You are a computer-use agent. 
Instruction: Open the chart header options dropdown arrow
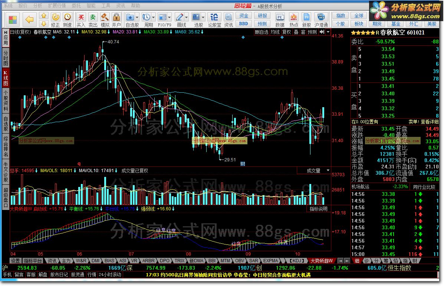pos(328,32)
